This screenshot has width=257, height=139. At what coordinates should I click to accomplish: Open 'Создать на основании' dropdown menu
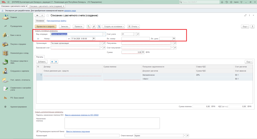[113, 26]
